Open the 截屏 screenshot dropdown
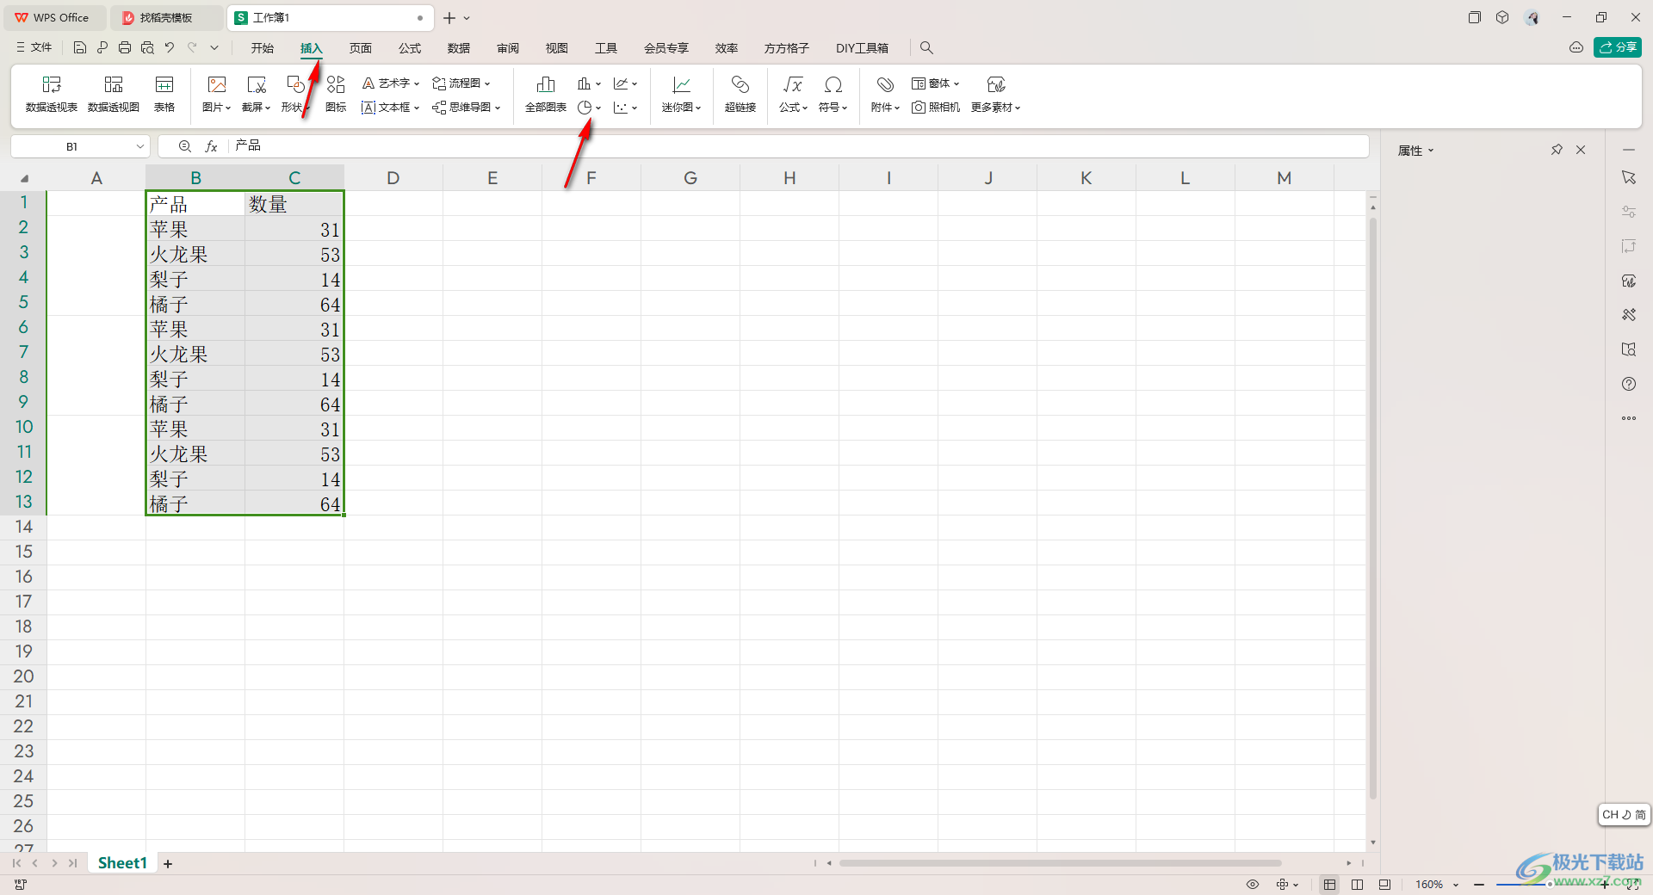The height and width of the screenshot is (895, 1653). tap(257, 94)
